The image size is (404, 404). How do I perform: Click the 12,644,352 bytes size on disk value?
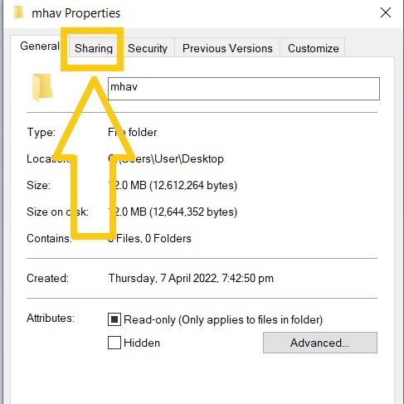[195, 212]
